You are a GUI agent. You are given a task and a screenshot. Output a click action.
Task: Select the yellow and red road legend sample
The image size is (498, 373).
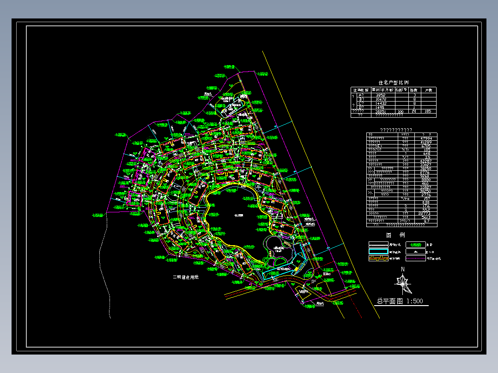coord(378,259)
